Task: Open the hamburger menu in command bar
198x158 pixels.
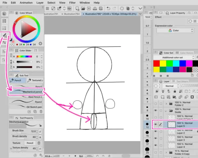Action: tap(47, 9)
